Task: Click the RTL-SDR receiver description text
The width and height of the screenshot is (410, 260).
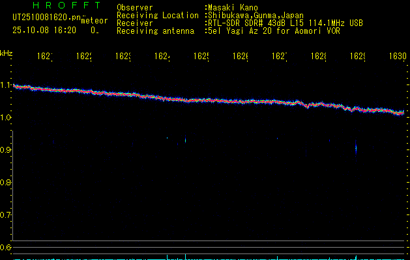Action: (286, 23)
